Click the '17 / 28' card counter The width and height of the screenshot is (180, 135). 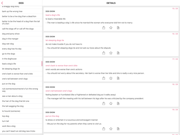pyautogui.click(x=175, y=59)
